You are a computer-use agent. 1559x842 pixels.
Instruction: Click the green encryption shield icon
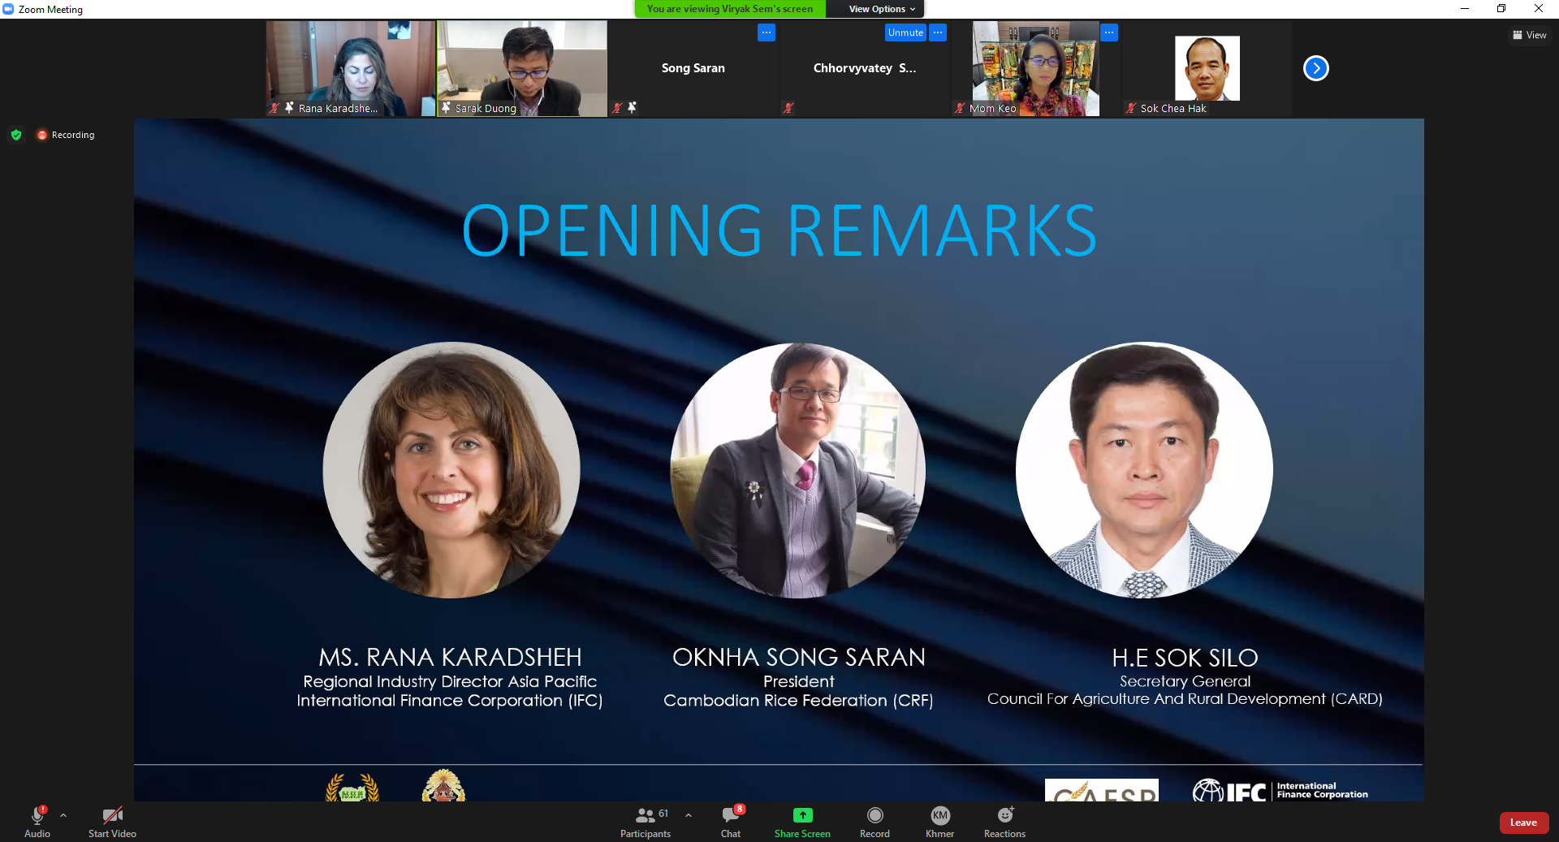[x=16, y=135]
